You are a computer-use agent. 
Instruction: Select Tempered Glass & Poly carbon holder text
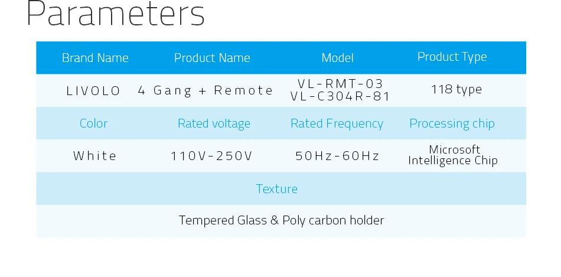pyautogui.click(x=281, y=220)
